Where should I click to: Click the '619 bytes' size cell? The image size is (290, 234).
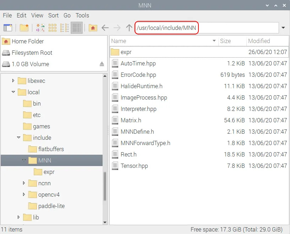point(232,75)
